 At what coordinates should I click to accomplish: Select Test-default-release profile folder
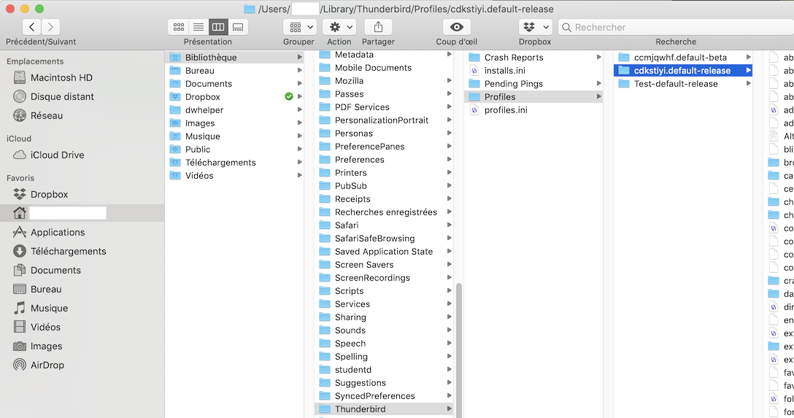(683, 83)
